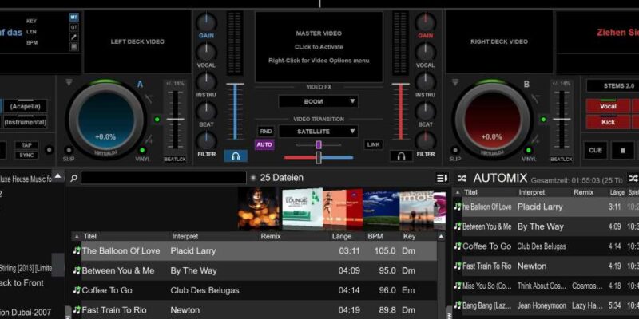
Task: Click the right deck FILTER knob
Action: point(426,141)
